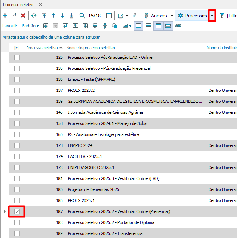This screenshot has height=238, width=237.
Task: Go to first record arrow icon
Action: point(44,16)
